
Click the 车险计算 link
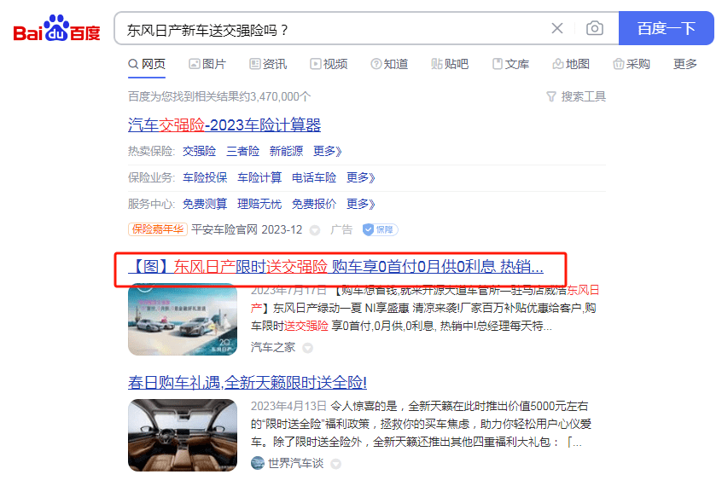(259, 177)
